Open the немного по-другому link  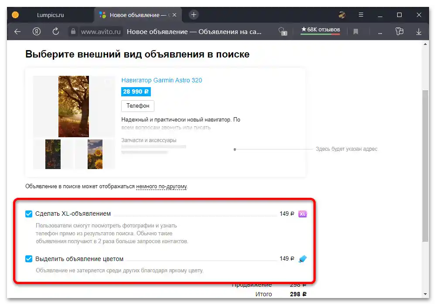pos(161,186)
